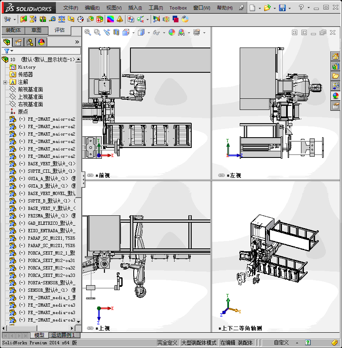Open File Explorer in the task pane
The image size is (342, 348).
click(x=335, y=76)
